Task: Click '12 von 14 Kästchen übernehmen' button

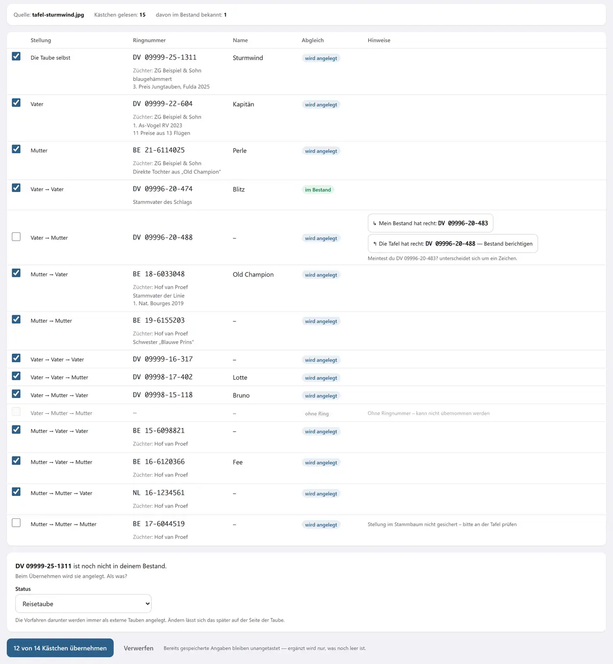Action: [60, 648]
